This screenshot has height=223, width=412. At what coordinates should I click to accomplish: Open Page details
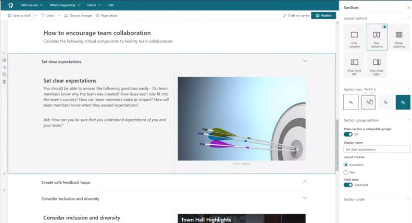(x=107, y=15)
